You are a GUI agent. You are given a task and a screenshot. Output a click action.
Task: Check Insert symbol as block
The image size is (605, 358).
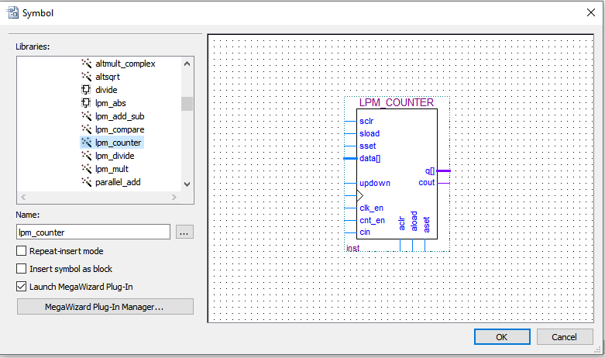tap(22, 269)
